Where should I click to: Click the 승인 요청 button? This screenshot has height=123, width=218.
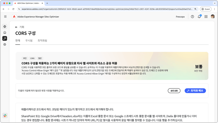[x=174, y=91]
